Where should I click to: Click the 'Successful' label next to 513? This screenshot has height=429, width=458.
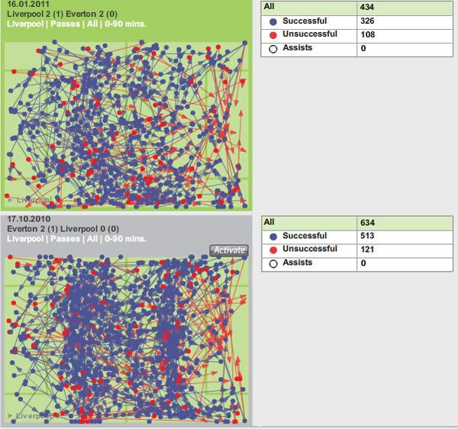[305, 236]
